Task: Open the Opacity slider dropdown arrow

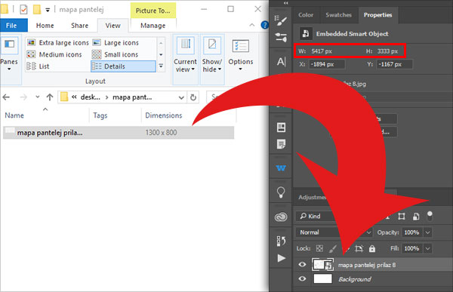Action: pos(427,232)
